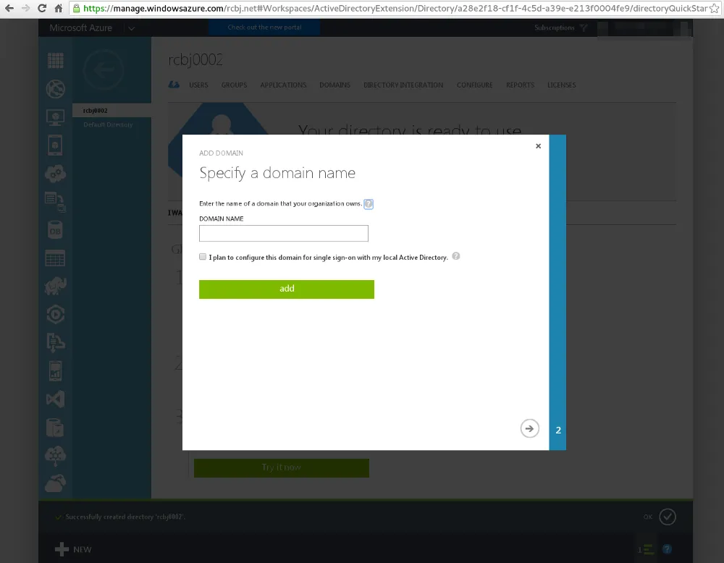
Task: Select Default Directory in list
Action: [108, 124]
